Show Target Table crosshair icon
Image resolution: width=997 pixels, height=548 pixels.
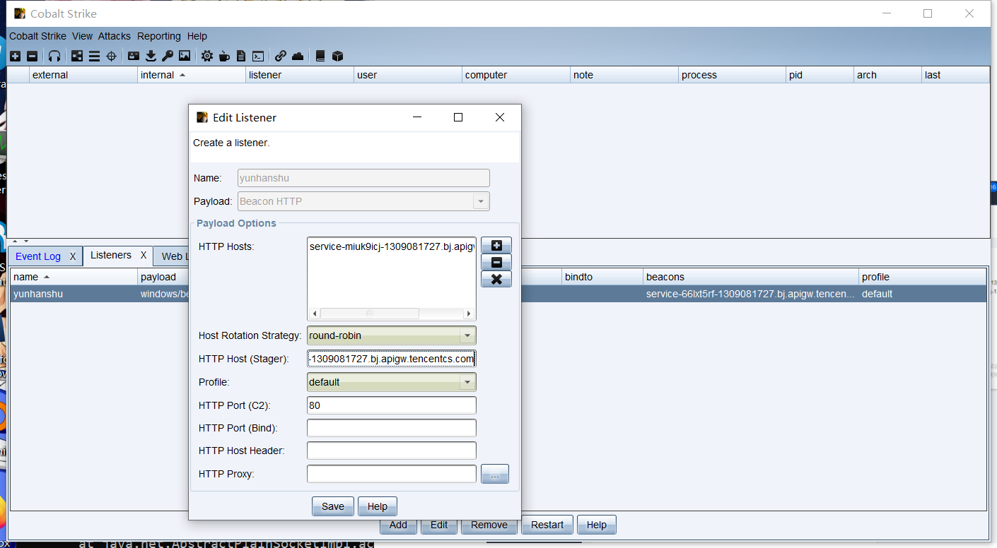pos(111,56)
